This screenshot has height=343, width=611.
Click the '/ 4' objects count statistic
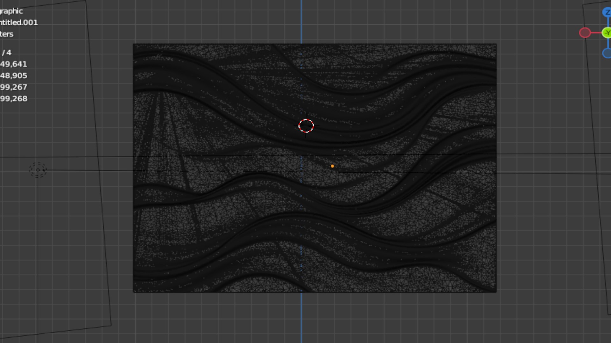click(7, 52)
